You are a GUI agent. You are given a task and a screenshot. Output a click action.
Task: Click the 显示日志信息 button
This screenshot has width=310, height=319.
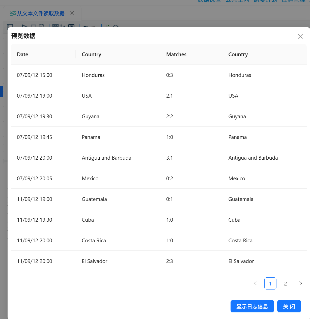(x=252, y=306)
